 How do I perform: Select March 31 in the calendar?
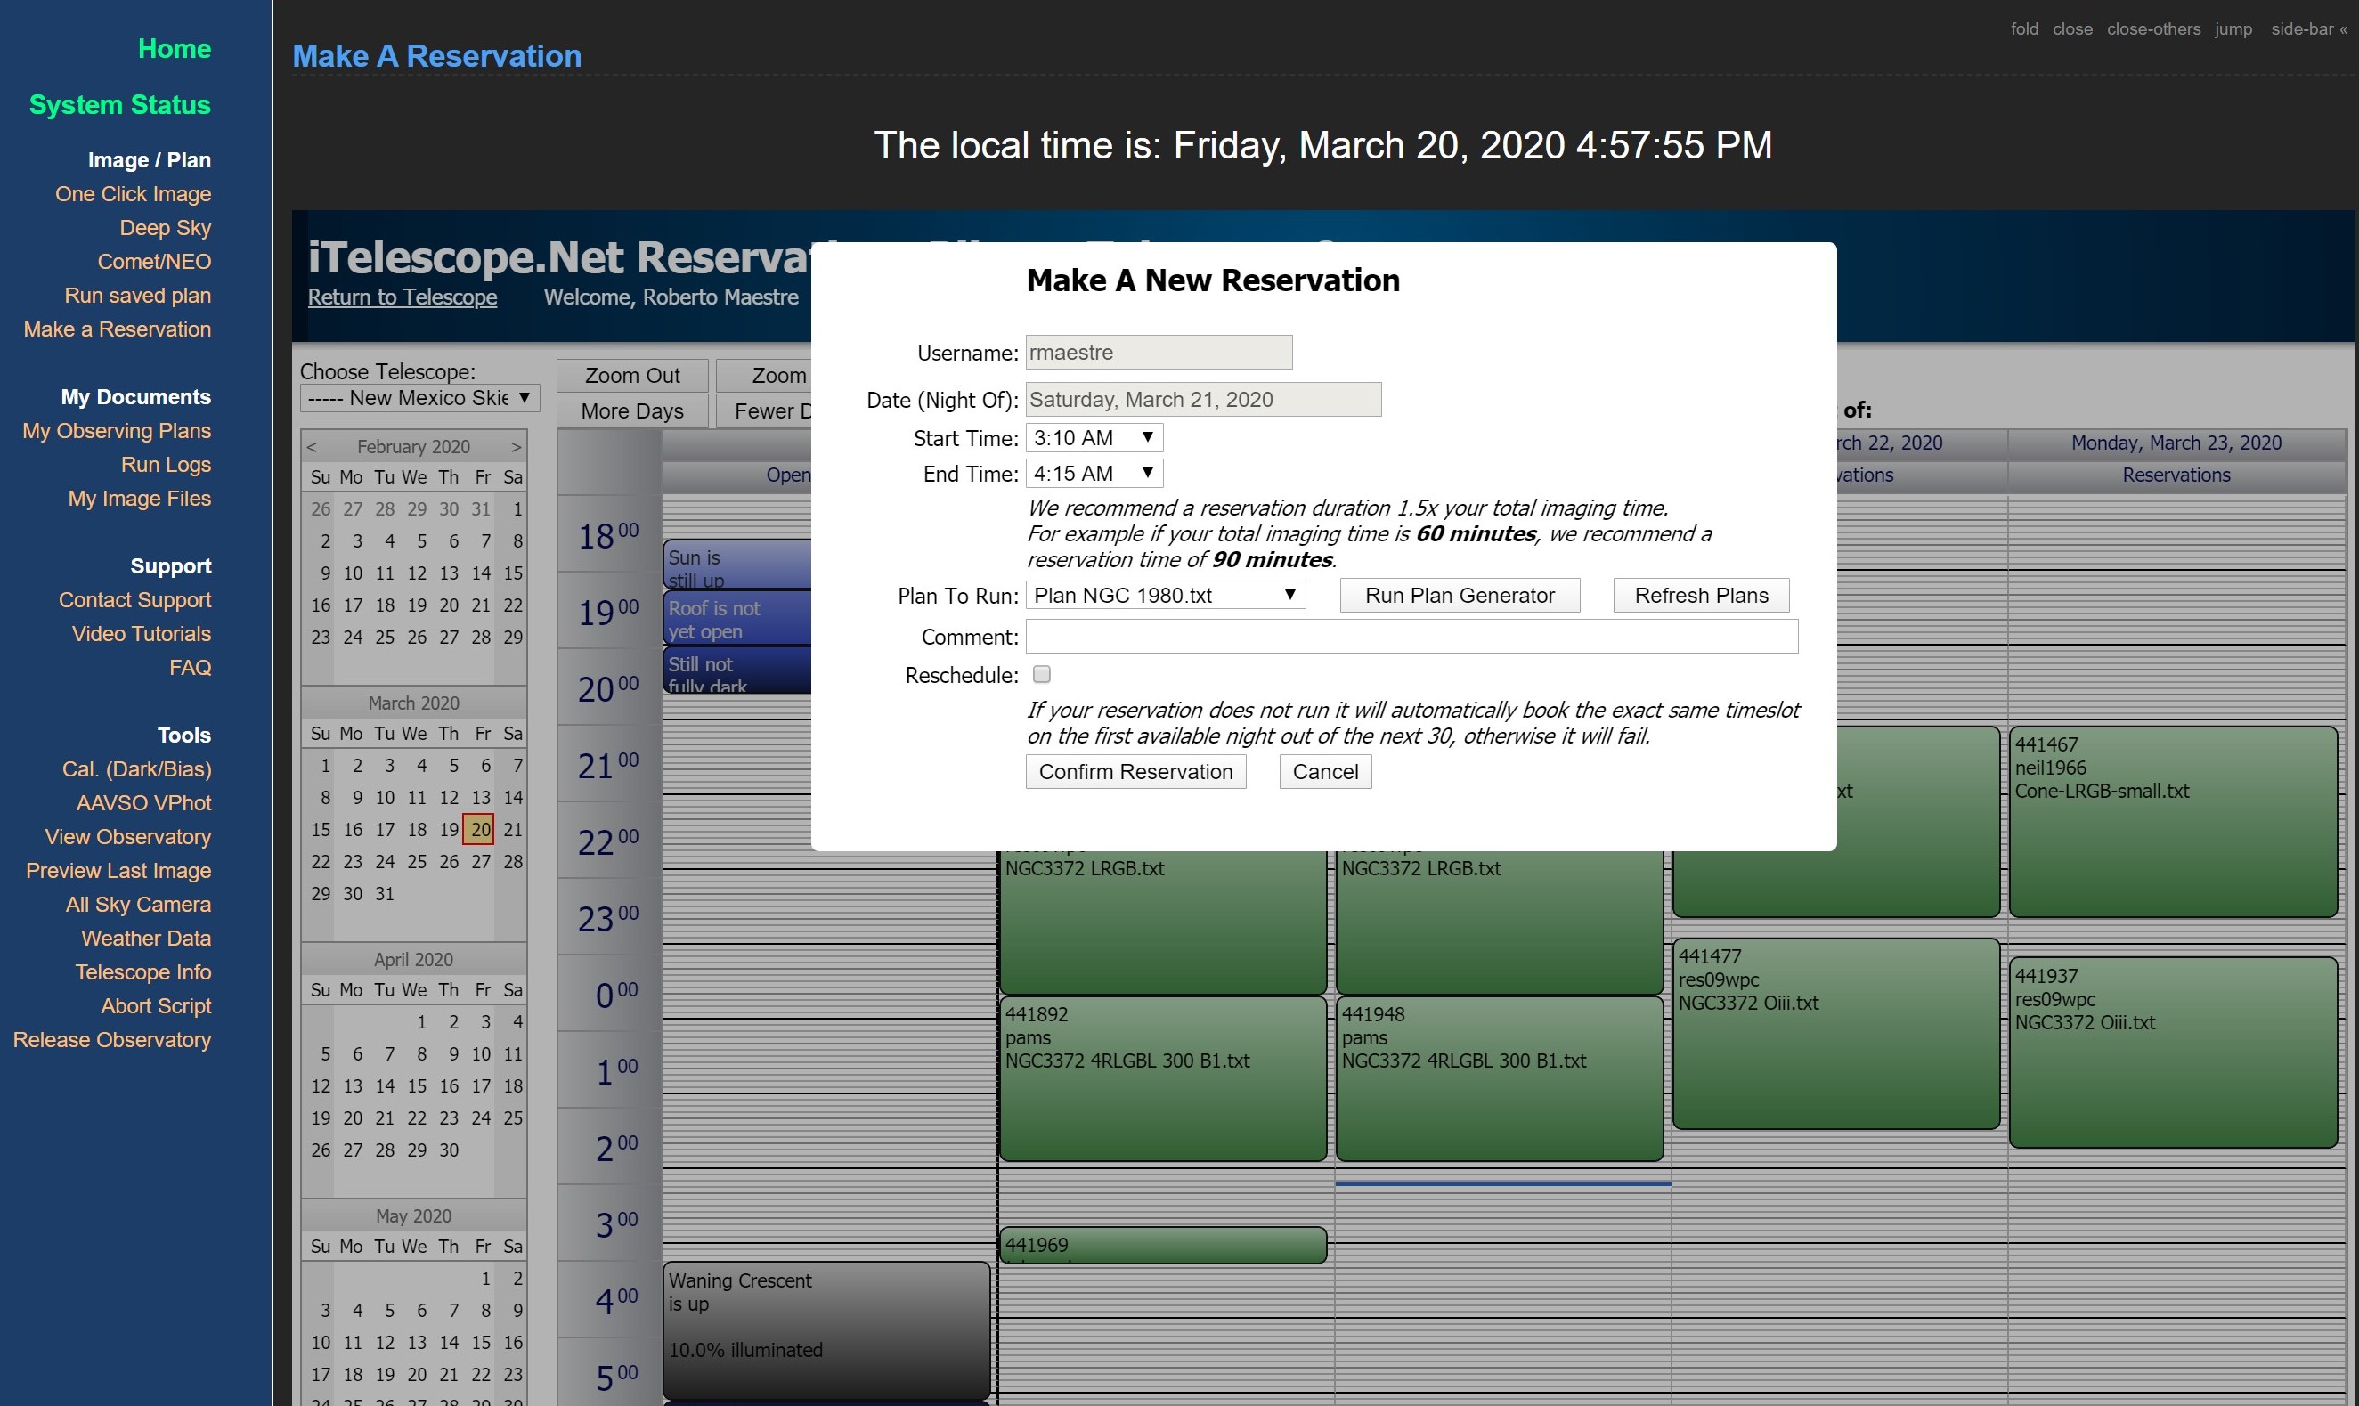click(385, 893)
